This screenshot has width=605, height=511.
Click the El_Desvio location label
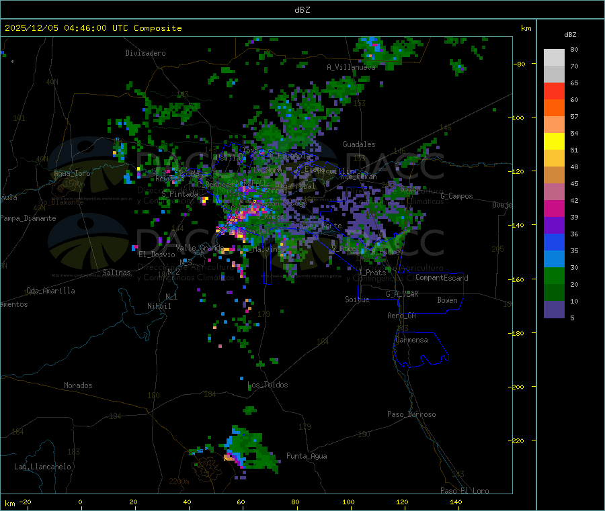tap(157, 254)
